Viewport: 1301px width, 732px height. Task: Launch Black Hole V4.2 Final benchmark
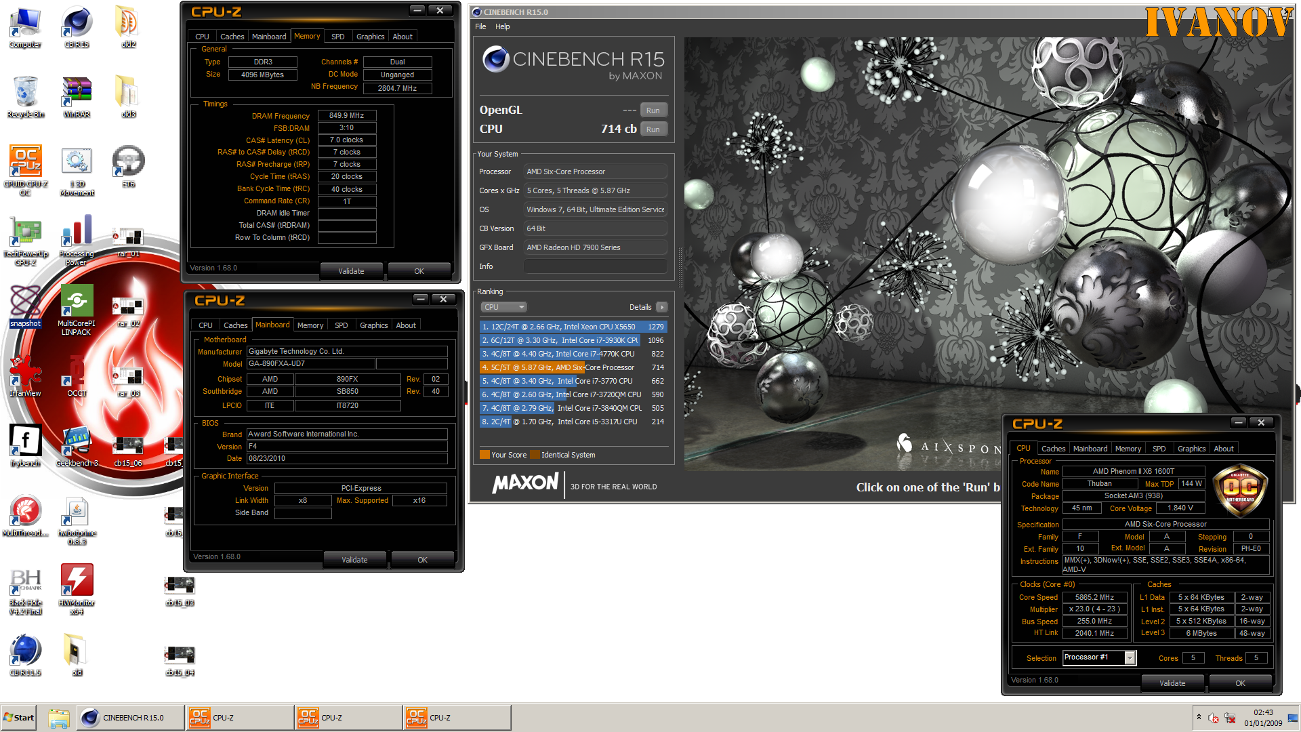(x=25, y=590)
